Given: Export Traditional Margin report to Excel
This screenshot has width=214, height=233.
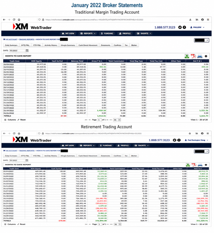Looking at the screenshot, I should click(187, 56).
